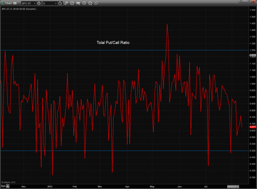Click the circled play arrow icon
257x189 pixels.
84,3
